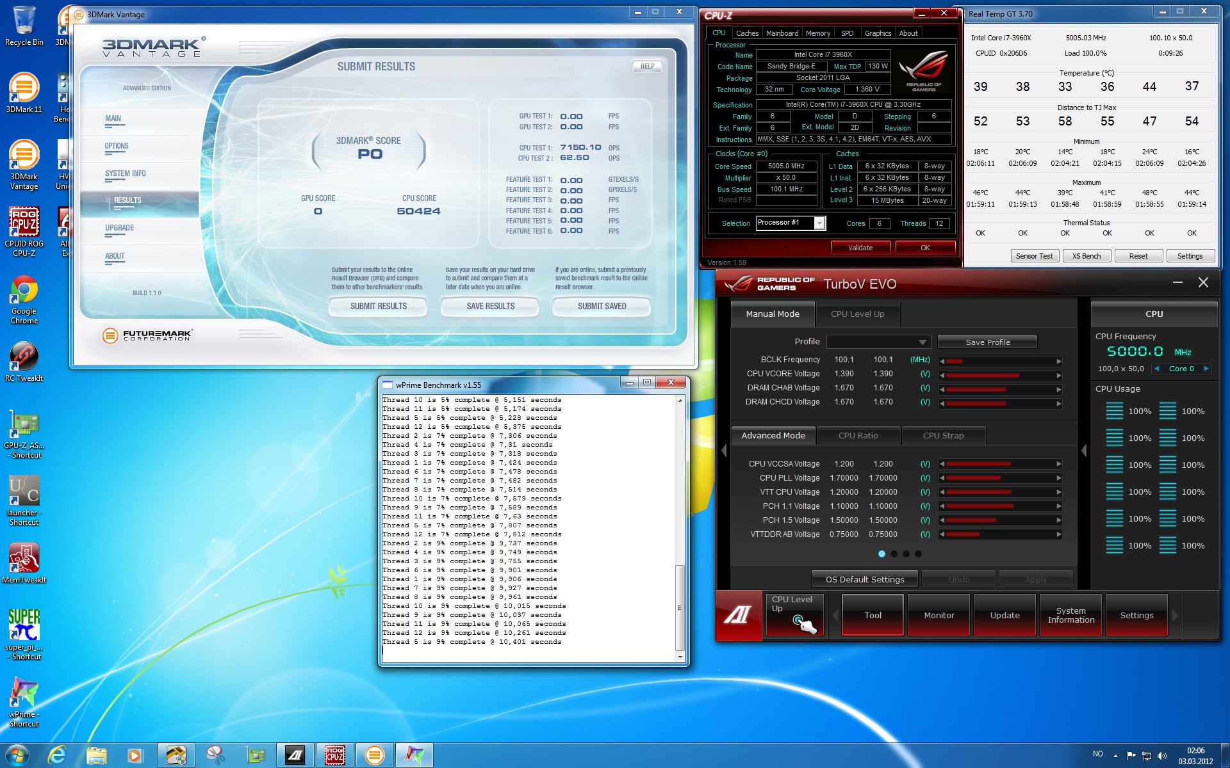Click the volume speaker tray icon

point(1162,756)
